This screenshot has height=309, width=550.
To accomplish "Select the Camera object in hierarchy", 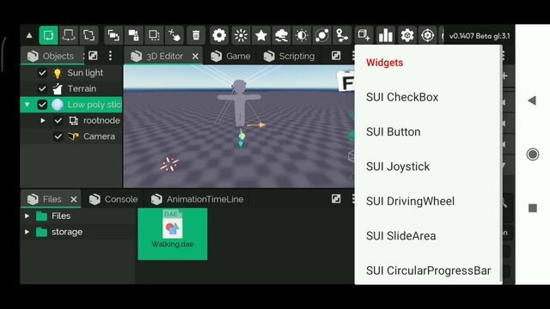I will pyautogui.click(x=71, y=136).
